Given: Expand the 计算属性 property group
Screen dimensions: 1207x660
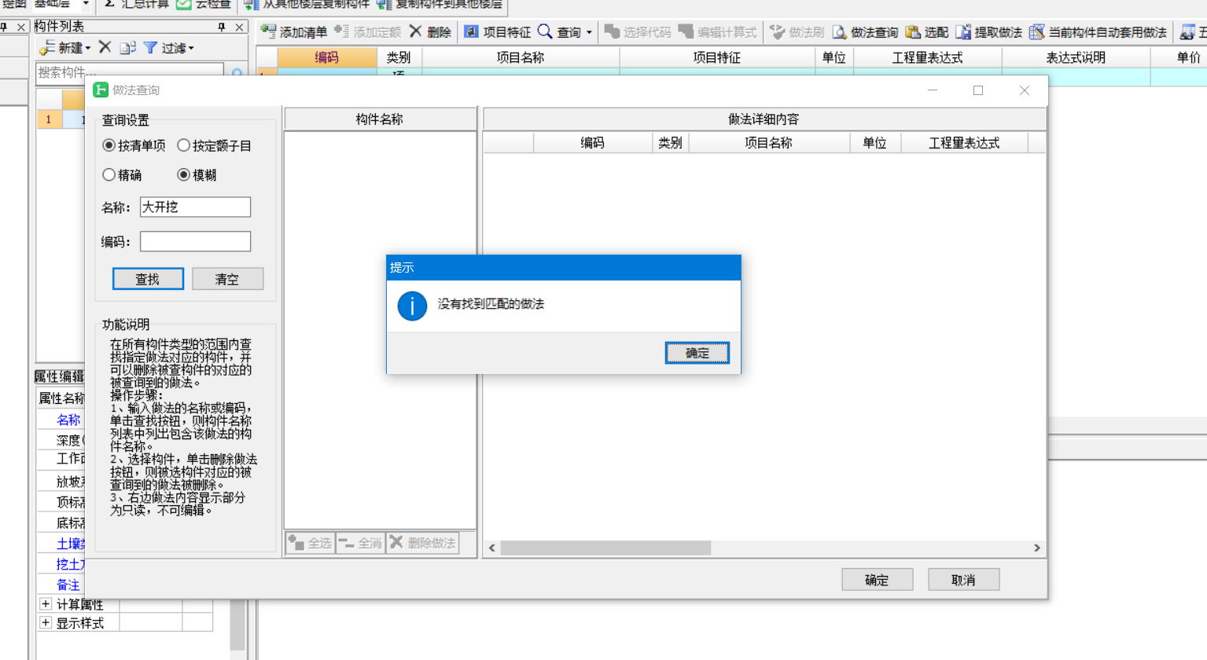Looking at the screenshot, I should pyautogui.click(x=46, y=604).
